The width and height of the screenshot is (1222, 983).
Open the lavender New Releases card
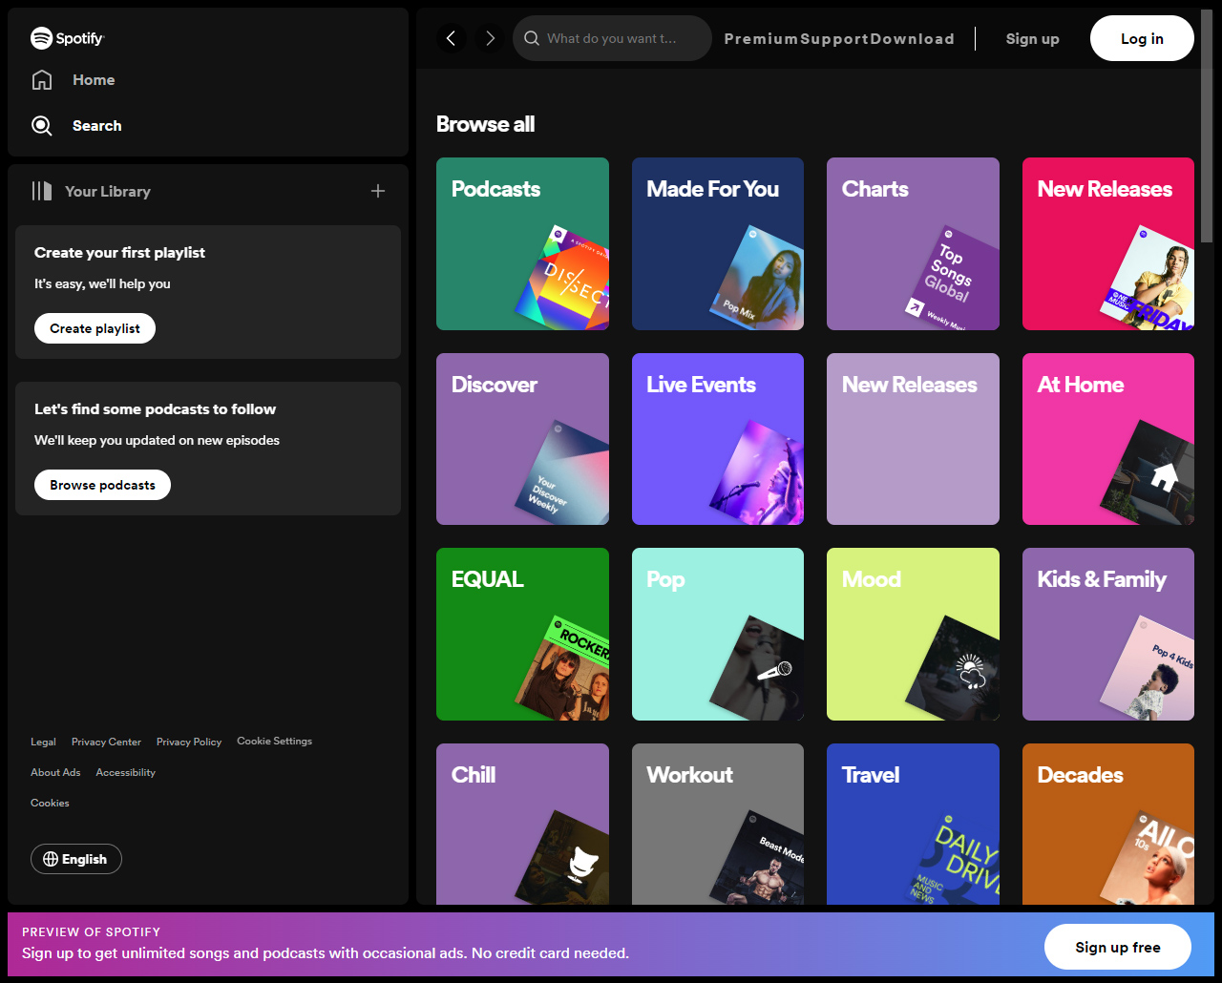point(913,439)
